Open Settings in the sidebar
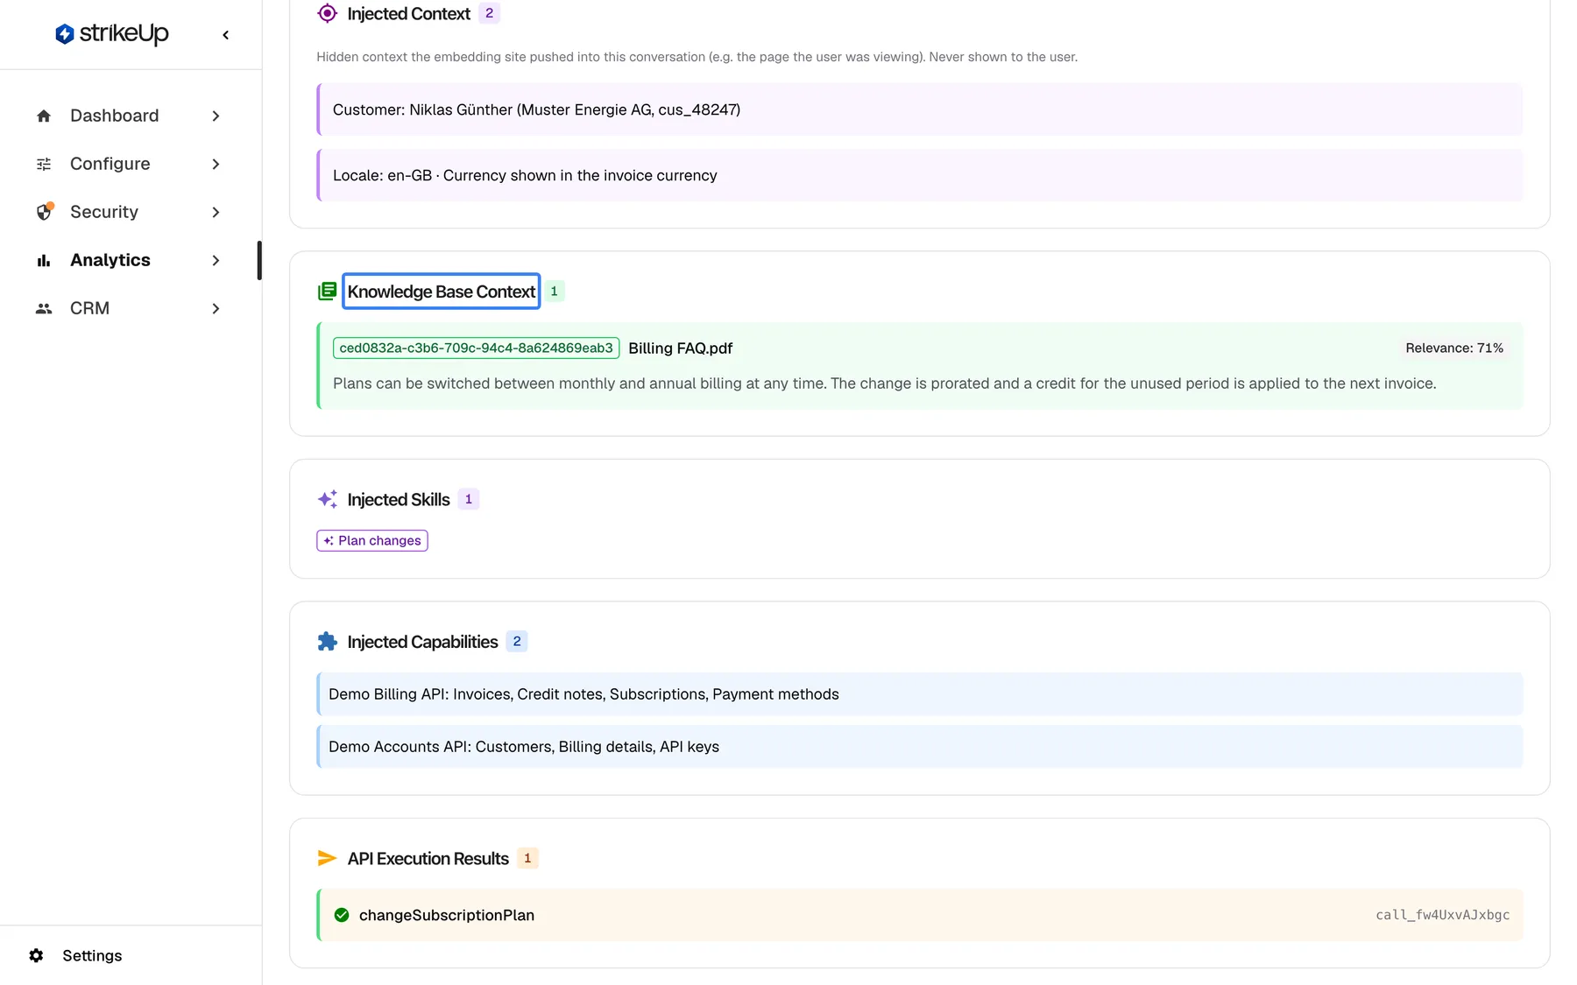The image size is (1577, 985). pos(92,955)
